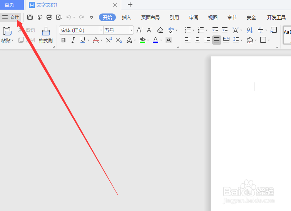
Task: Click the borders icon
Action: click(263, 40)
